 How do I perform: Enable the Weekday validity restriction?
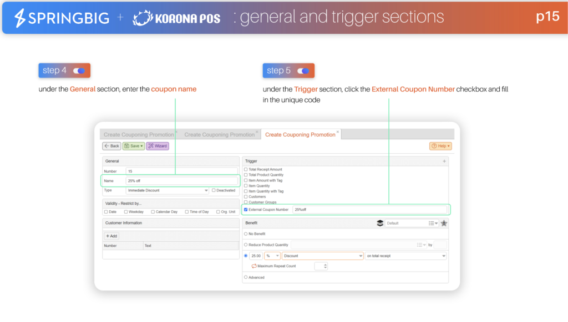coord(126,212)
